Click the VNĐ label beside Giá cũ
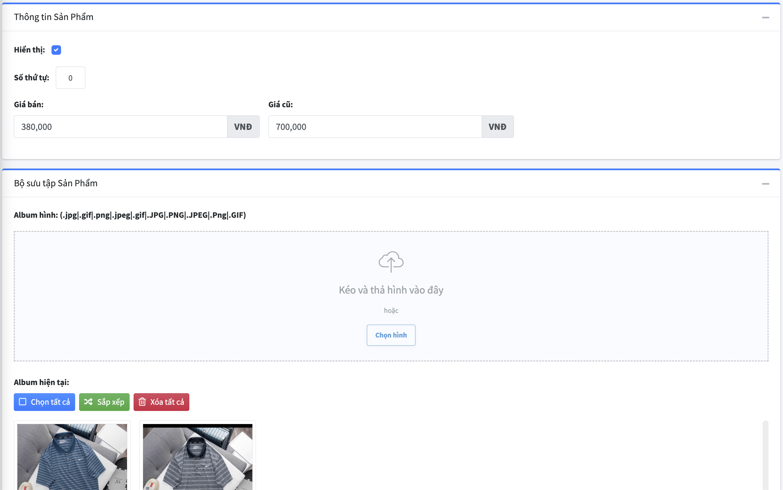This screenshot has height=490, width=783. click(x=497, y=127)
